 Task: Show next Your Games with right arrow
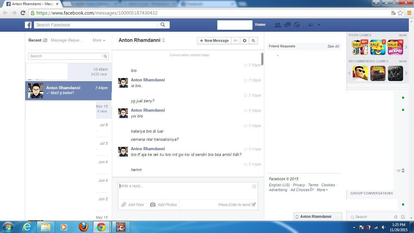[406, 47]
